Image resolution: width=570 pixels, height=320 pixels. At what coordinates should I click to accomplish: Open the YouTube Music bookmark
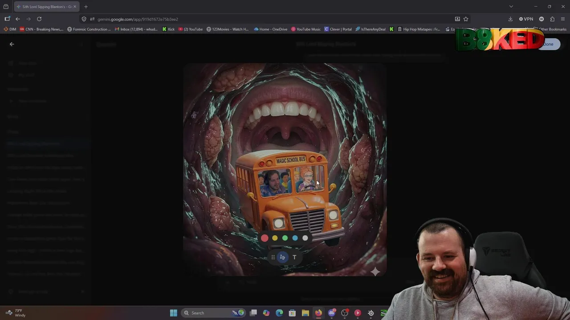tap(306, 29)
